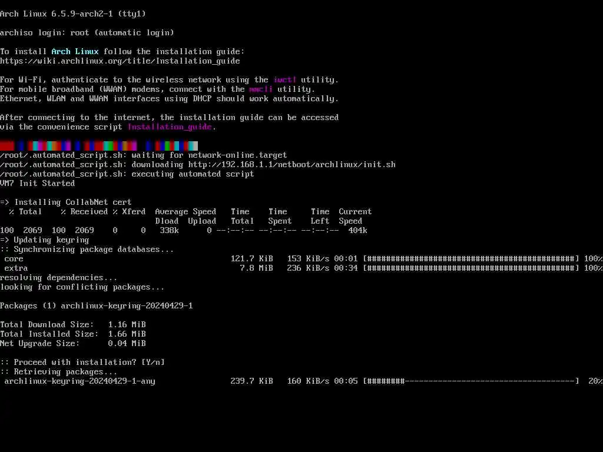
Task: Click the '20%' progress percentage
Action: pyautogui.click(x=596, y=381)
